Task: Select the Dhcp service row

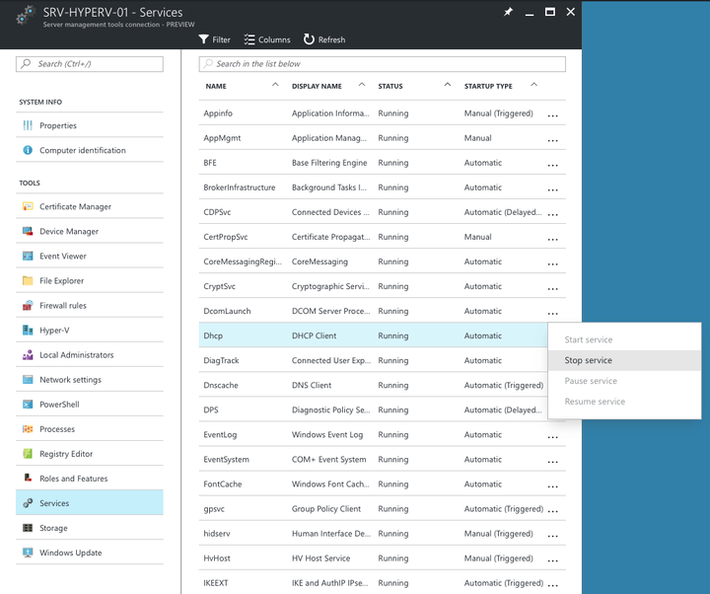Action: (x=373, y=335)
